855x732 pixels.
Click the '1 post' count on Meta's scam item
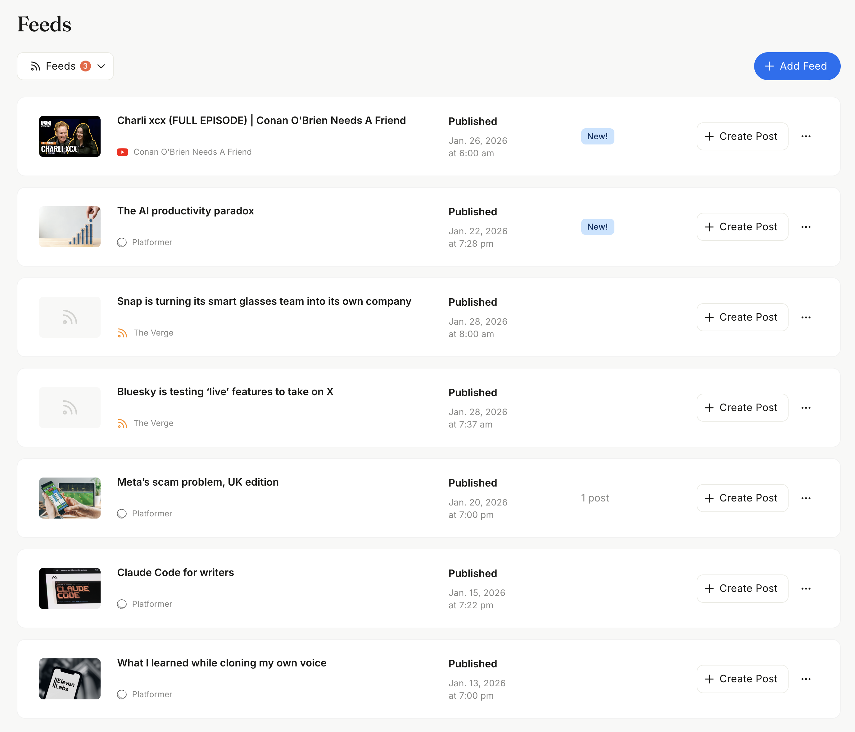(x=595, y=498)
